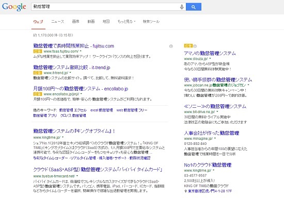Click sitelink 導入価格・サポート

[x=113, y=158]
